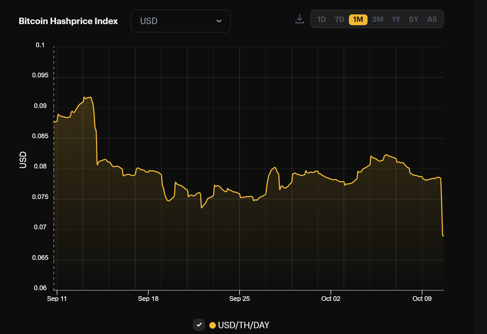Uncheck the USD/TH/DAY series checkbox
Screen dimensions: 487x334
[199, 325]
